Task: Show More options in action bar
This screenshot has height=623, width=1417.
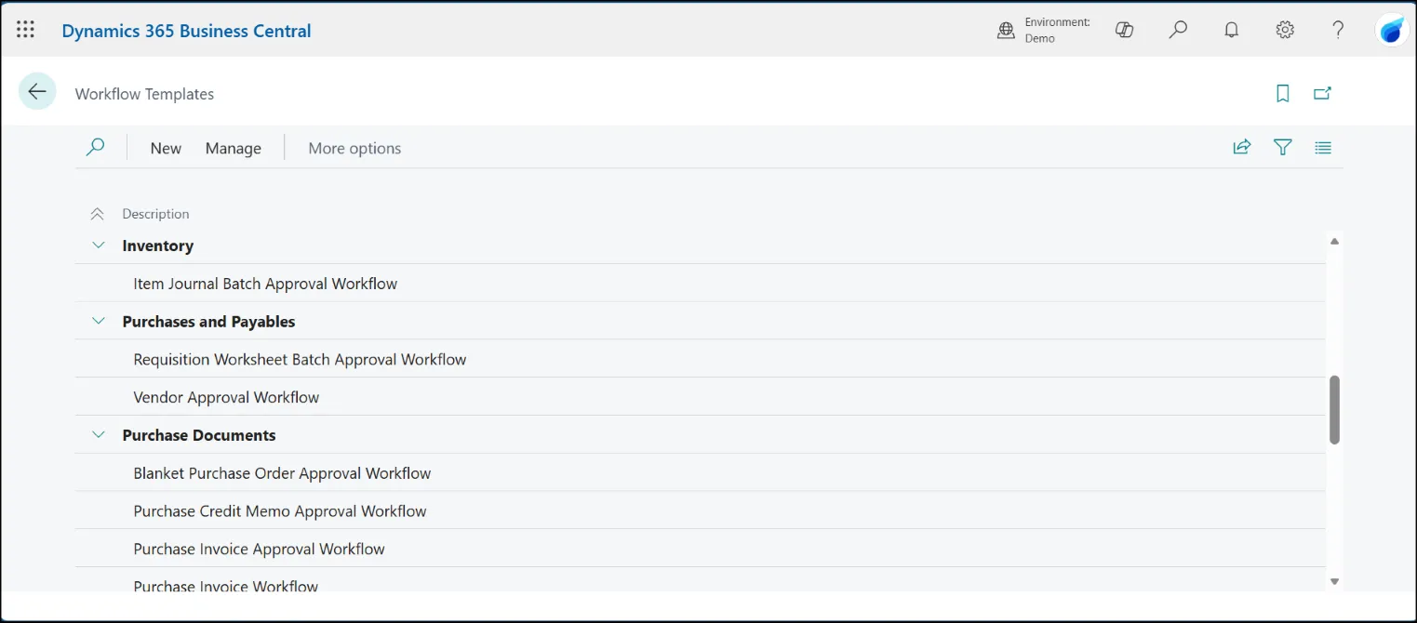Action: [354, 148]
